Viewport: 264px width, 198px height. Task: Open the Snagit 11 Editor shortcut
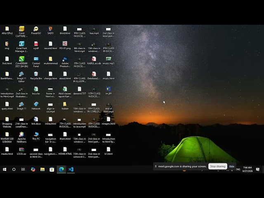click(21, 77)
